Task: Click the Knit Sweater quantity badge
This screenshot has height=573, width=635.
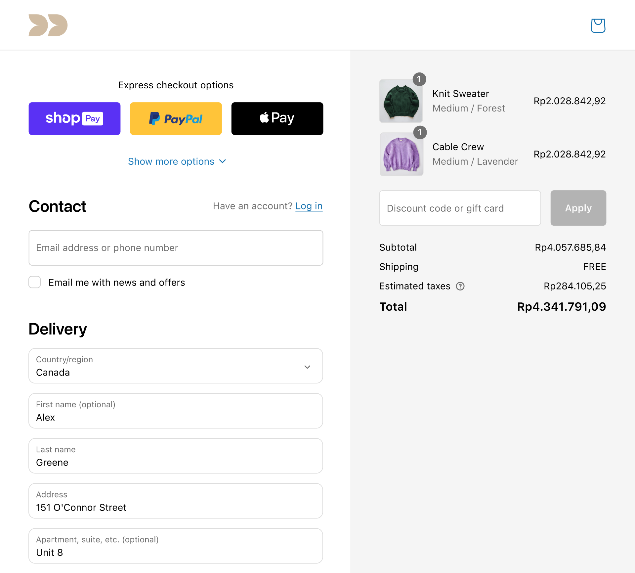Action: click(x=419, y=79)
